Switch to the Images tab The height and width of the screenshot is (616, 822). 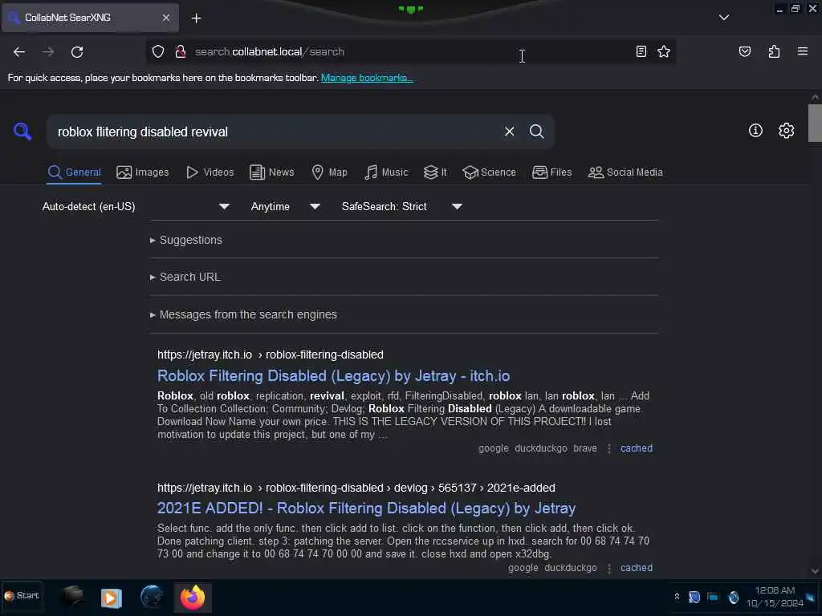click(143, 172)
